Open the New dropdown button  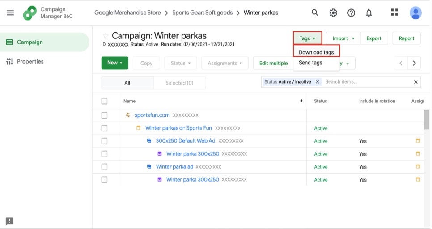[x=115, y=63]
